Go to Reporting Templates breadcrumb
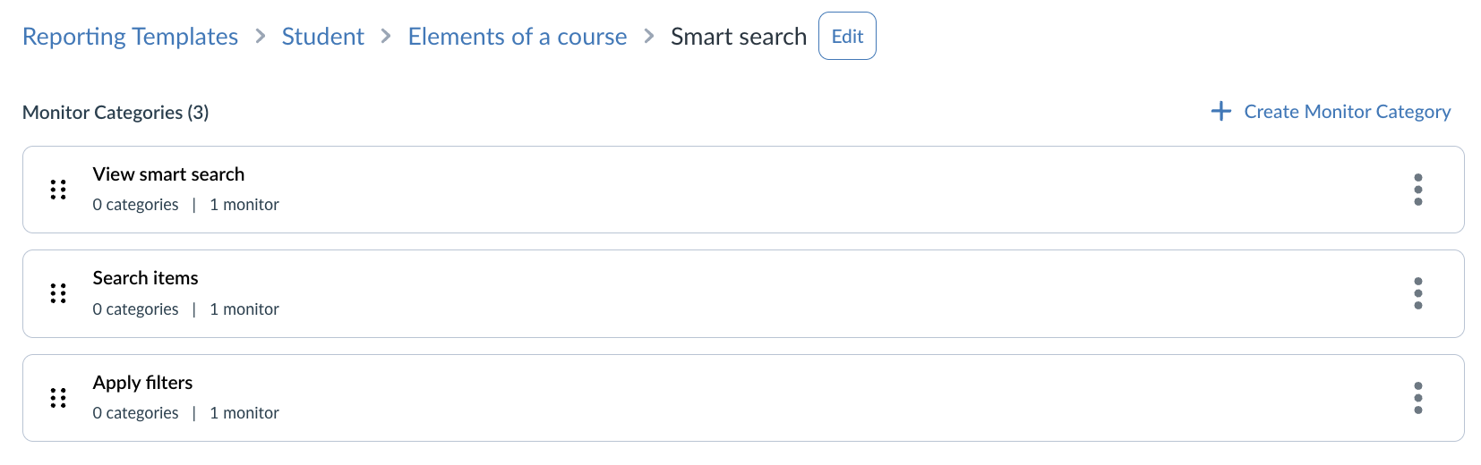 (130, 37)
